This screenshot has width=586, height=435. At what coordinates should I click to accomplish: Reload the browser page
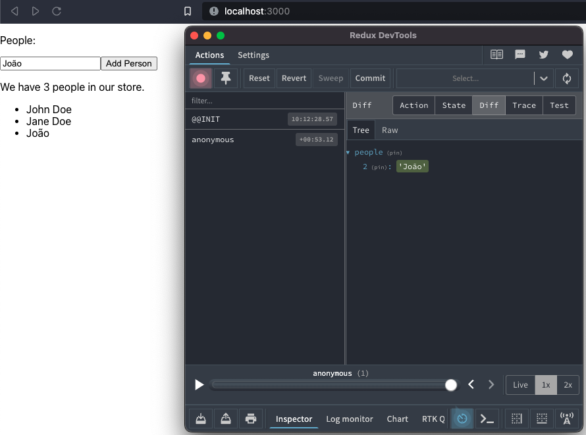(57, 11)
